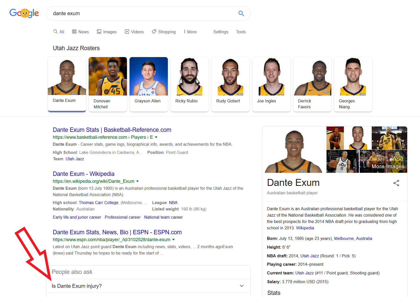The image size is (420, 297).
Task: Click the Google logo
Action: 24,13
